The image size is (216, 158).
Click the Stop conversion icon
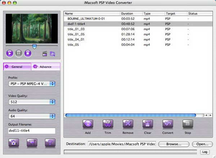(188, 124)
